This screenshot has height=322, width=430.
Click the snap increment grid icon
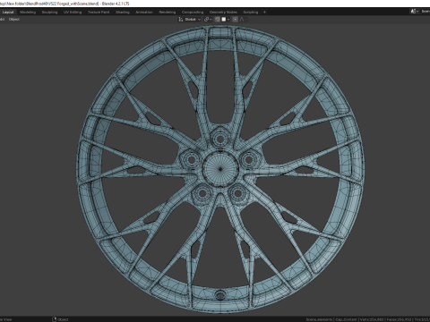click(224, 20)
